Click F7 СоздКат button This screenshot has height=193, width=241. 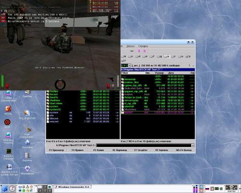coord(141,150)
